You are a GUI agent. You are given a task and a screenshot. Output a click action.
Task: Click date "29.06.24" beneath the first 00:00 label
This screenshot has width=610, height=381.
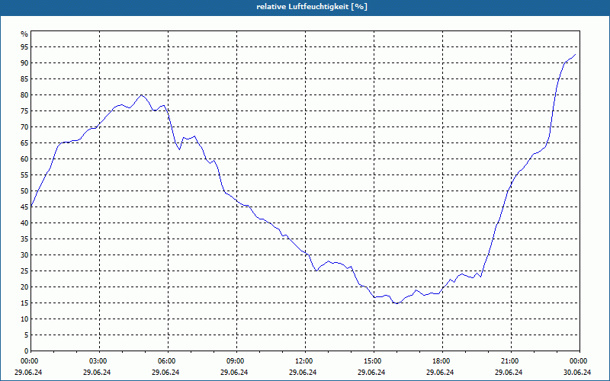click(28, 373)
